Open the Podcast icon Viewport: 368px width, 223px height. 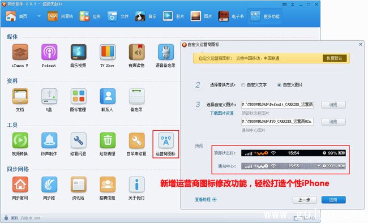click(x=49, y=52)
